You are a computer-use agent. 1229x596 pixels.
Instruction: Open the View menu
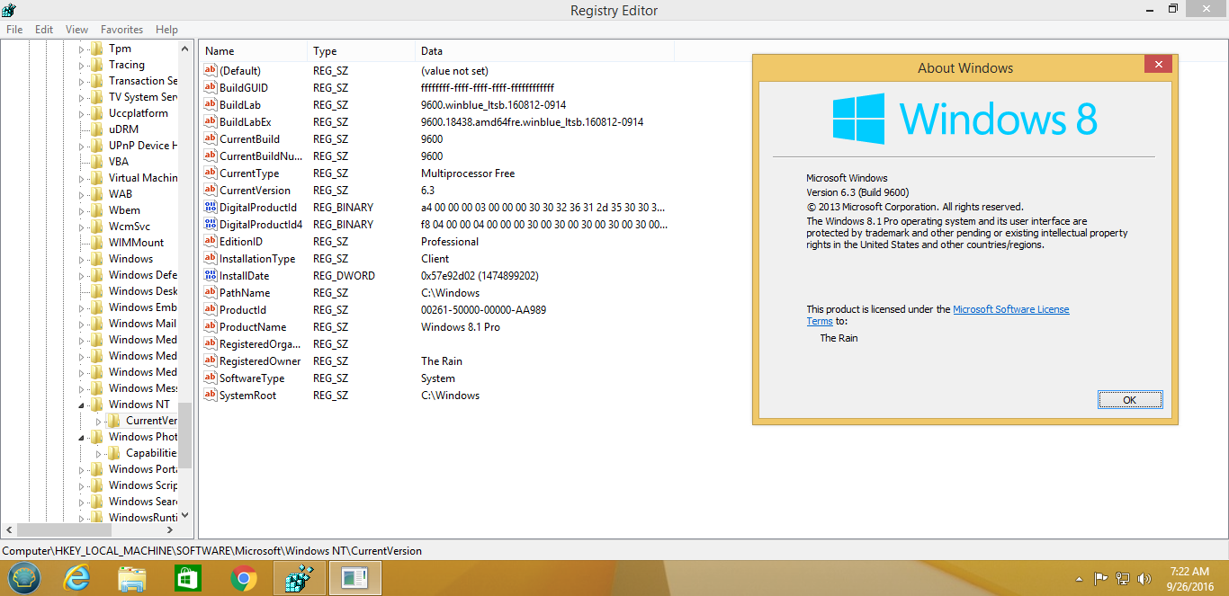(77, 30)
